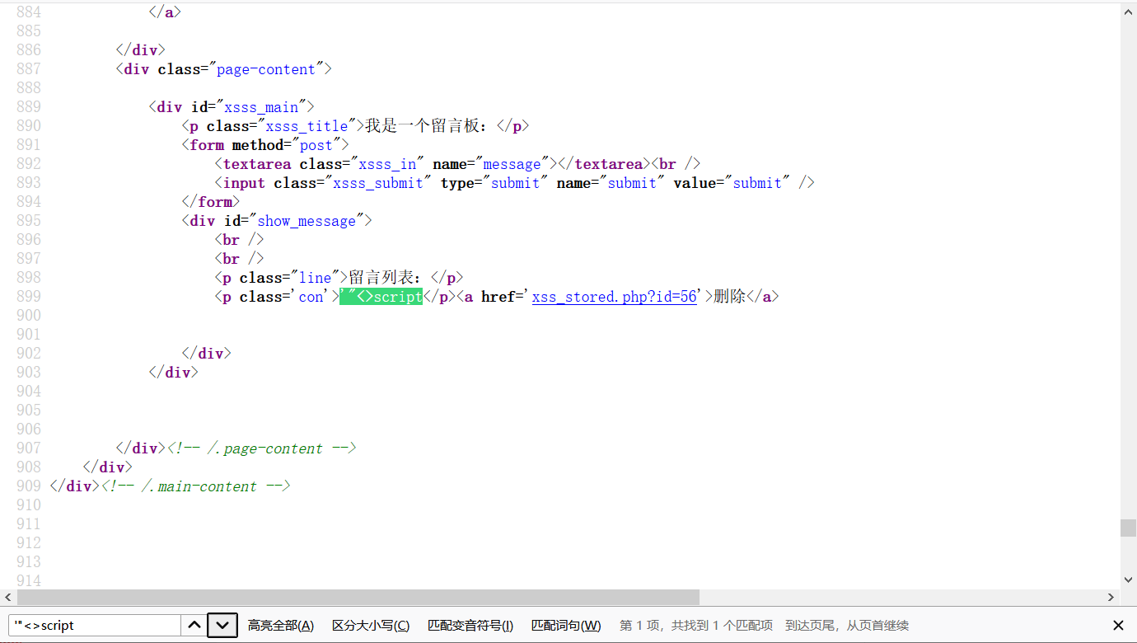Click the find status "第 1 项，共找到 1 个匹配项"
This screenshot has height=643, width=1137.
[x=696, y=626]
